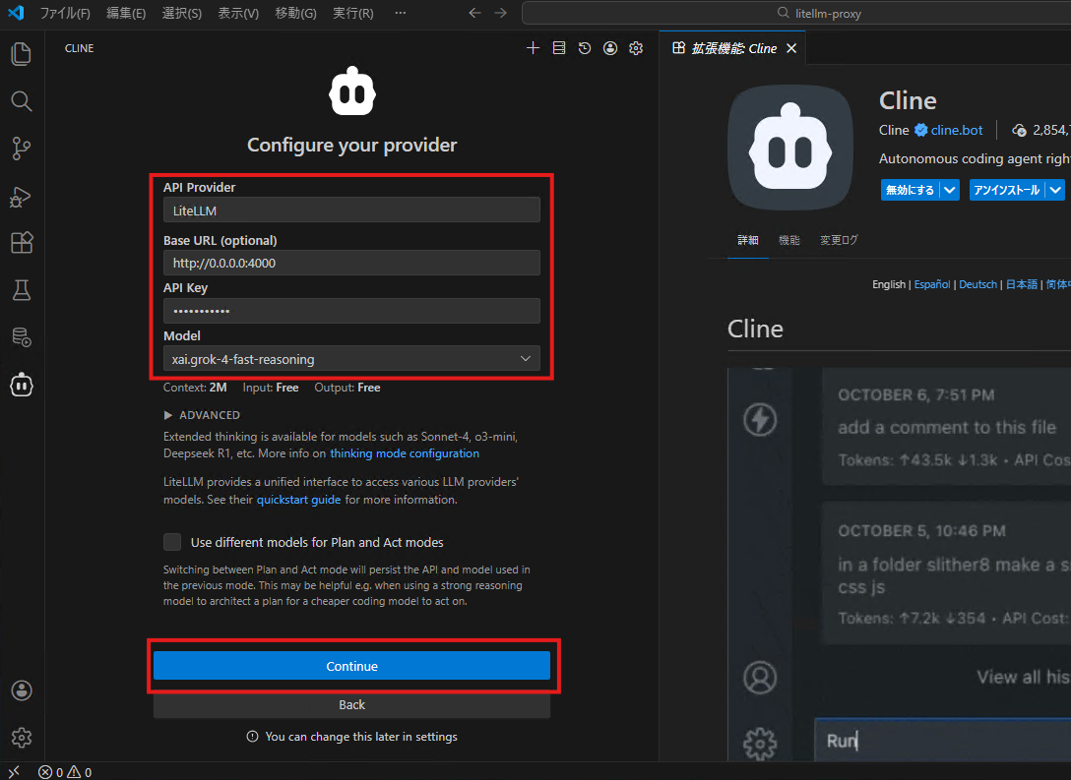Open the 編集(E) menu
This screenshot has width=1071, height=780.
pyautogui.click(x=126, y=13)
